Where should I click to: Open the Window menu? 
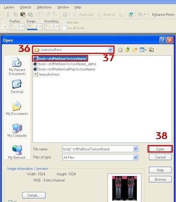click(x=63, y=7)
